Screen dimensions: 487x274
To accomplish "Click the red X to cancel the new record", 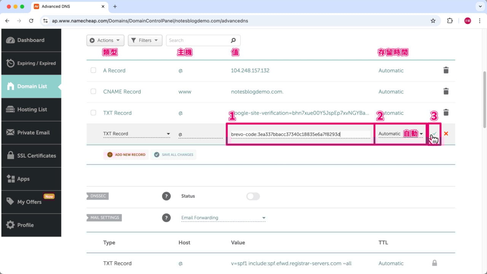I will click(x=446, y=134).
